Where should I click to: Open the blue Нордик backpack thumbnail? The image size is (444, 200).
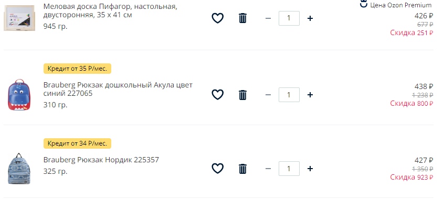19,169
